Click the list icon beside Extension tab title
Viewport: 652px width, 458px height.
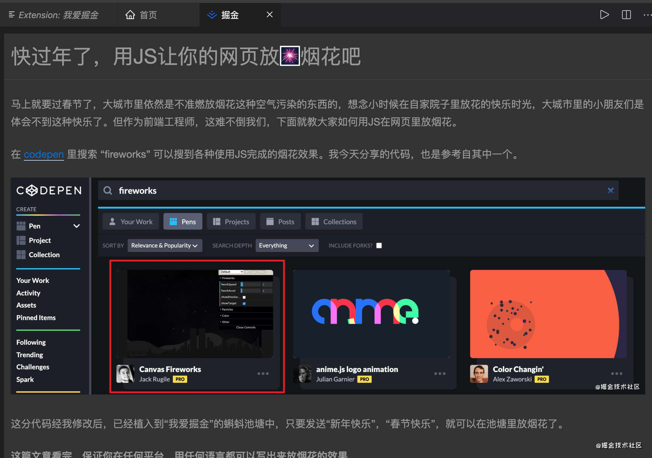[12, 14]
